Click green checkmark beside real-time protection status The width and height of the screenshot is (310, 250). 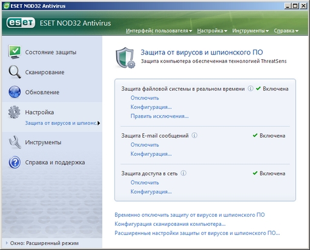point(258,88)
